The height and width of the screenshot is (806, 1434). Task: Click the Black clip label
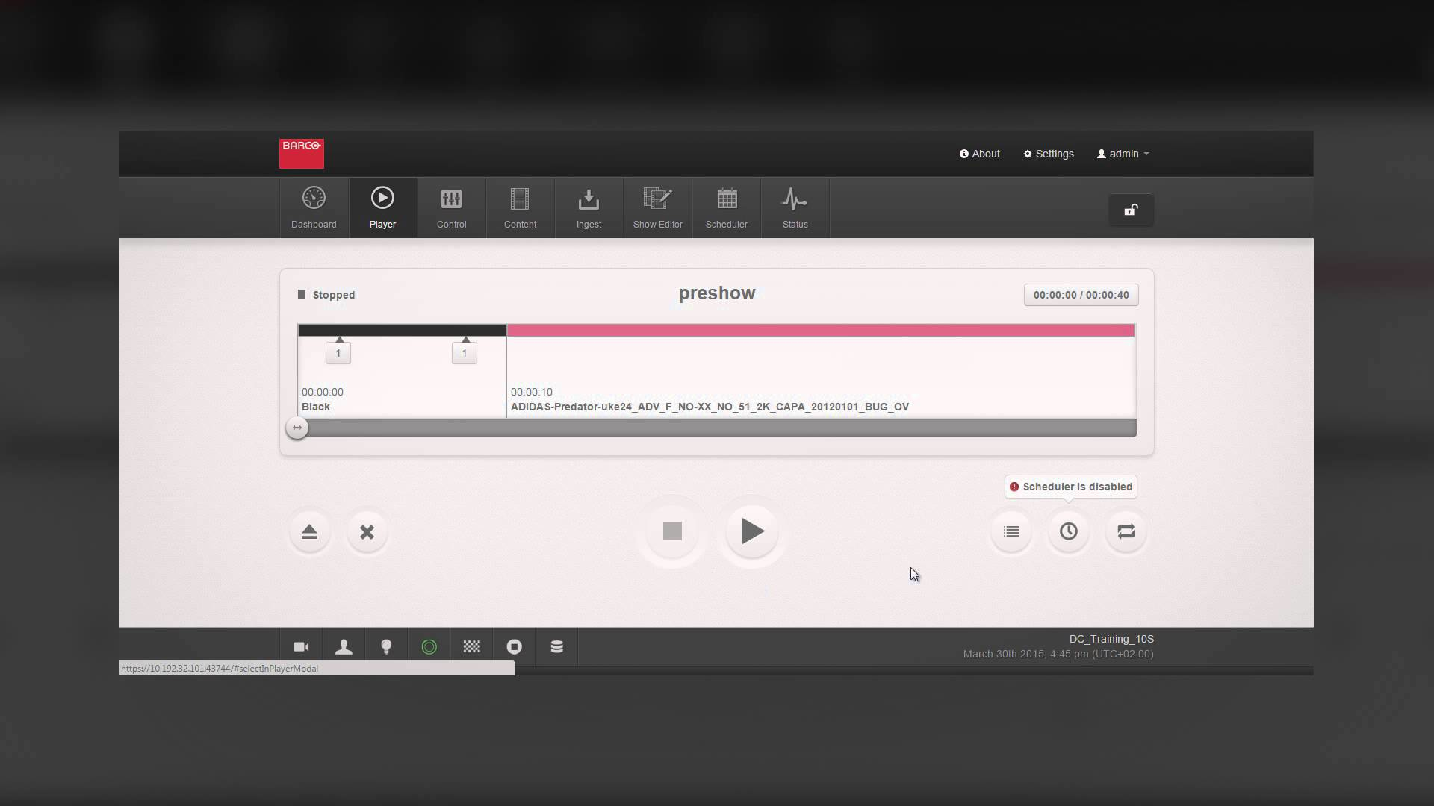[316, 407]
